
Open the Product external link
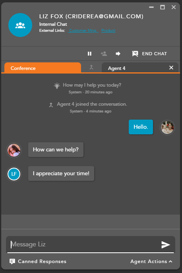coord(108,31)
